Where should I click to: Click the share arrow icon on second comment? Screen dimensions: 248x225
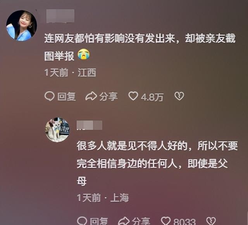[x=124, y=221]
